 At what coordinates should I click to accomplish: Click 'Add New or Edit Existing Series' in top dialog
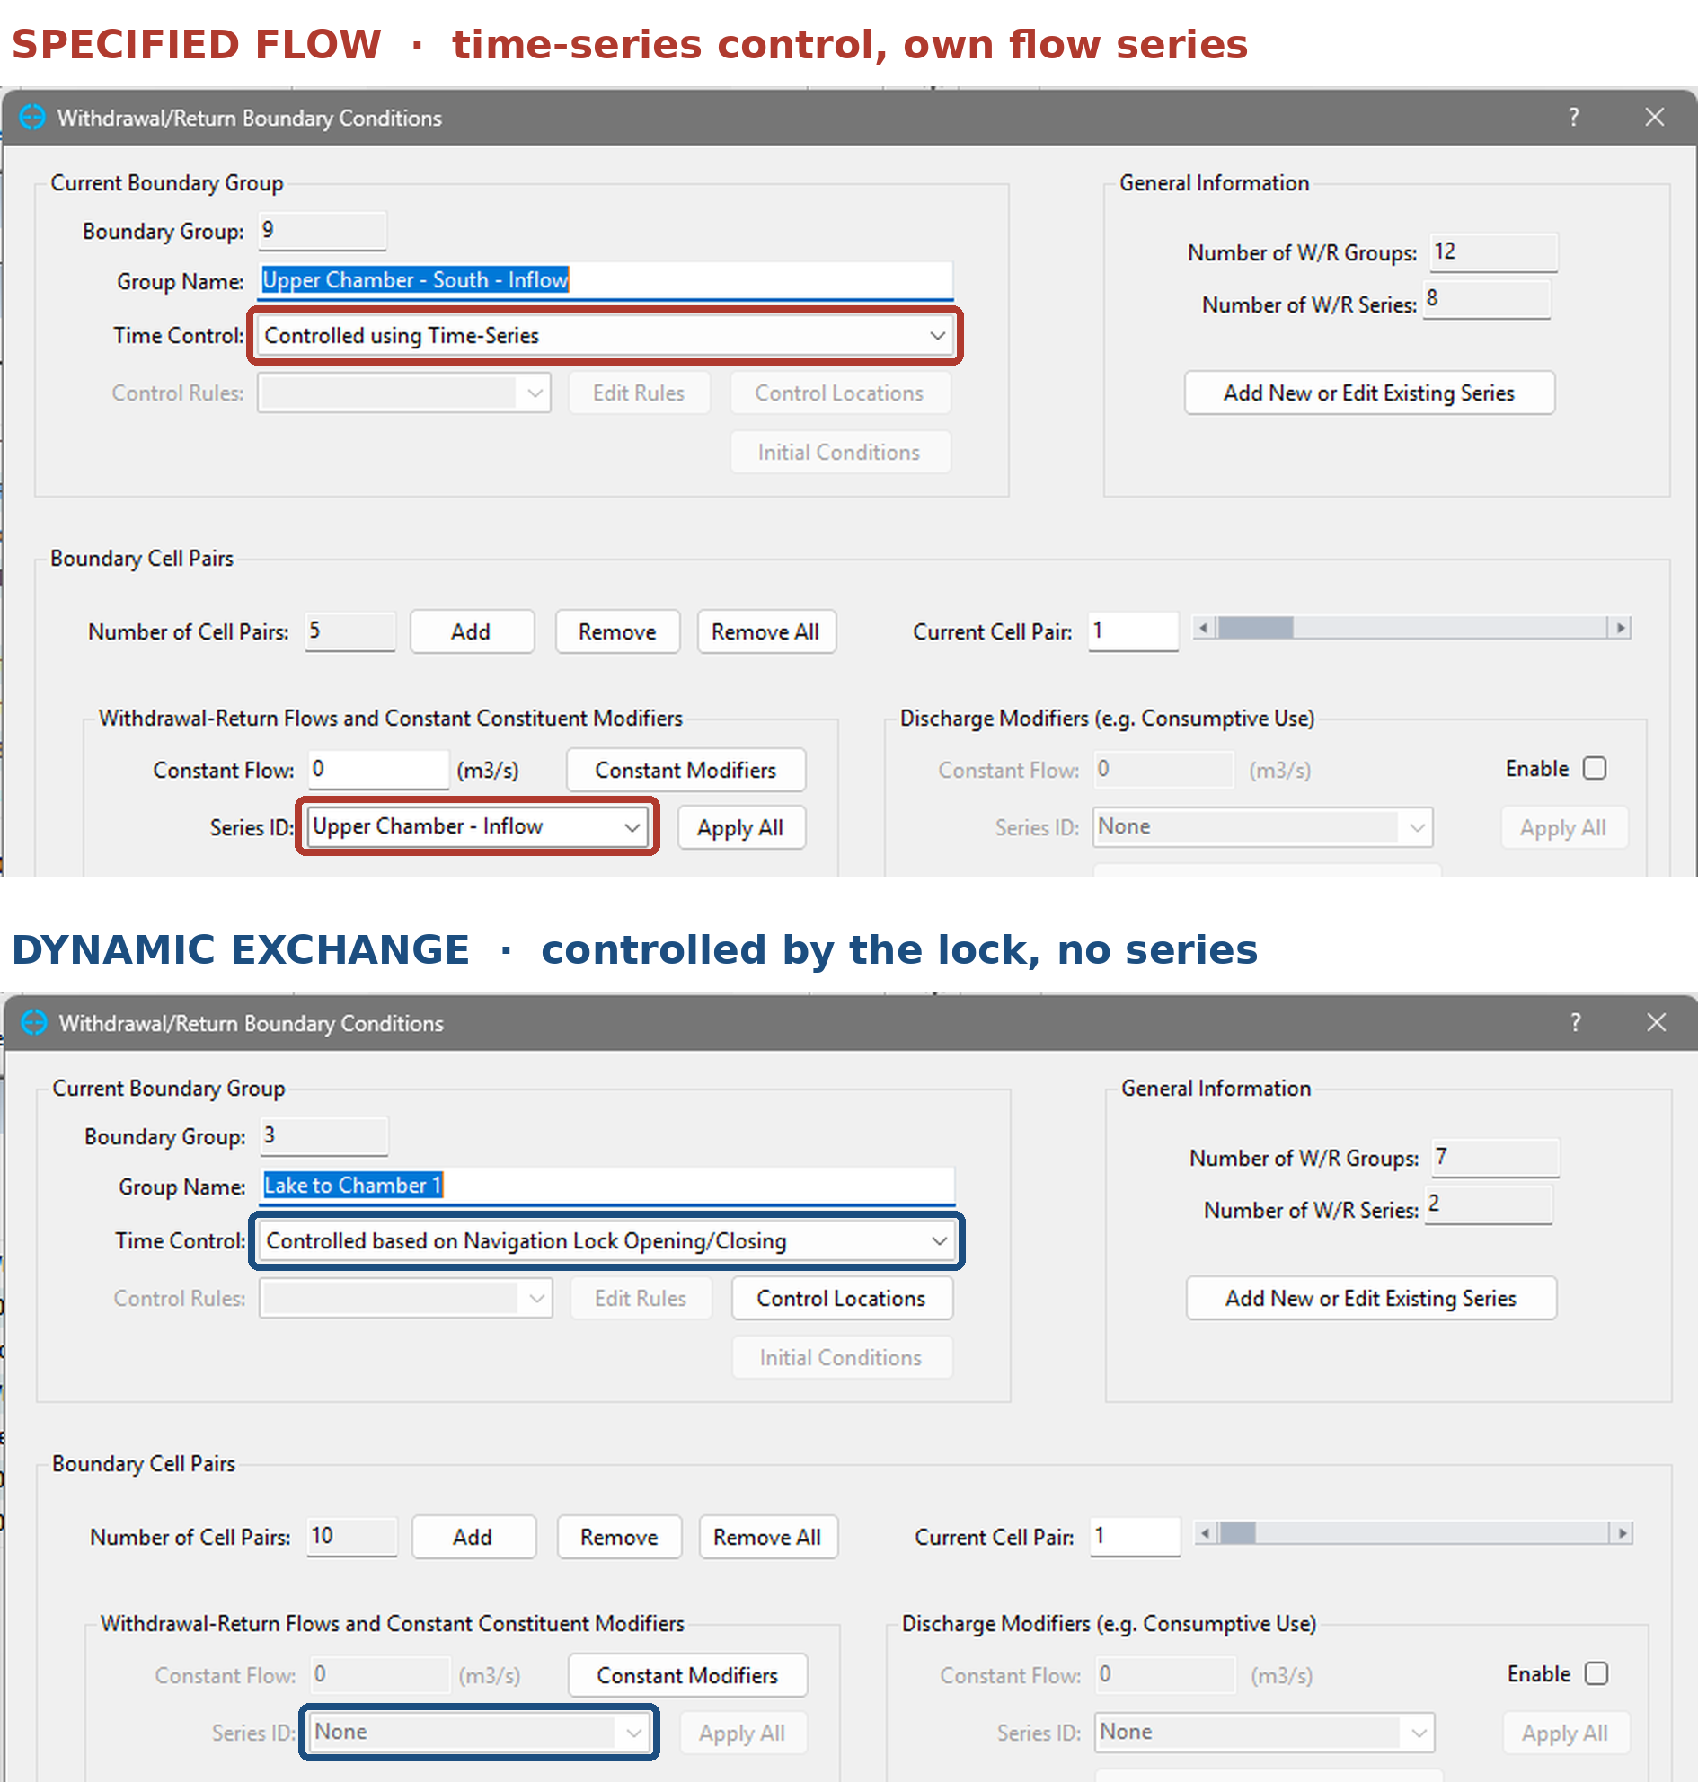tap(1369, 393)
